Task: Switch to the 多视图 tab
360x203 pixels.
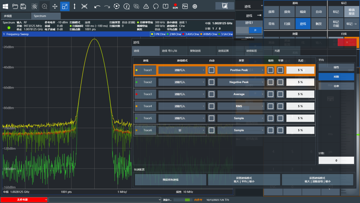Action: (x=16, y=16)
